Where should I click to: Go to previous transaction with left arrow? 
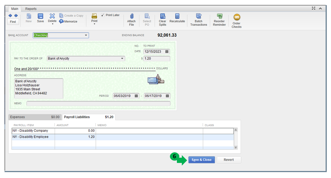10,16
